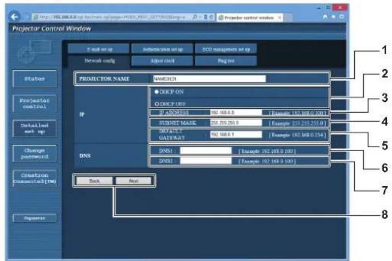
Task: Open the E-mail set up tab
Action: pos(99,49)
